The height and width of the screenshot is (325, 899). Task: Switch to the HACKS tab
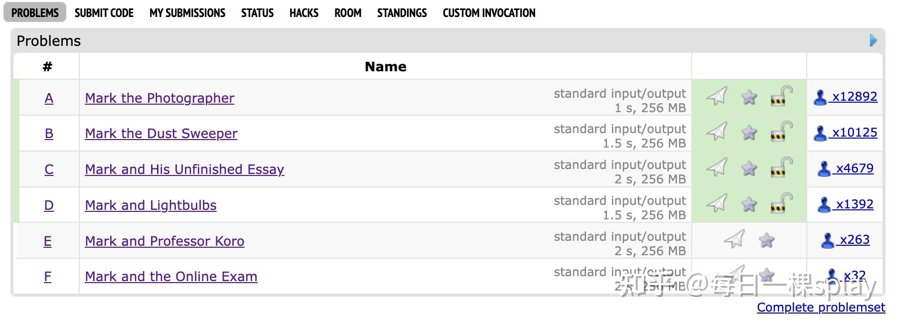point(303,12)
